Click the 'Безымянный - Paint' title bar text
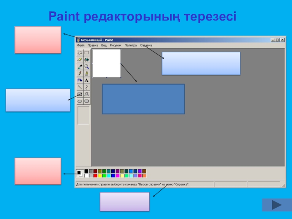The height and width of the screenshot is (219, 292). pos(97,40)
